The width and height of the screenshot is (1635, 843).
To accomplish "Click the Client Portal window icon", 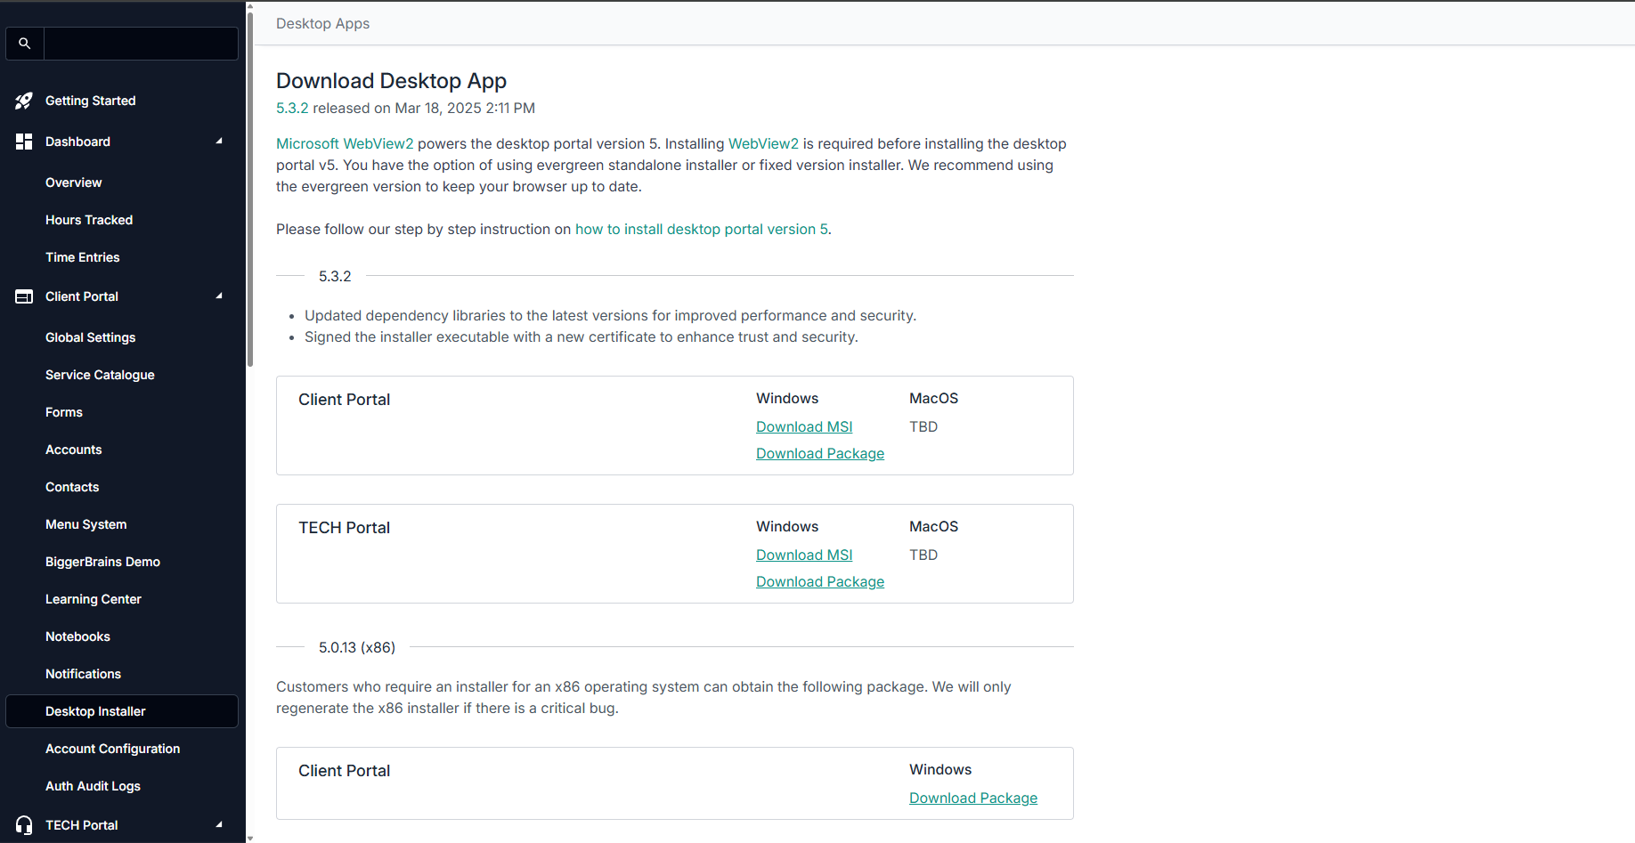I will pyautogui.click(x=24, y=296).
